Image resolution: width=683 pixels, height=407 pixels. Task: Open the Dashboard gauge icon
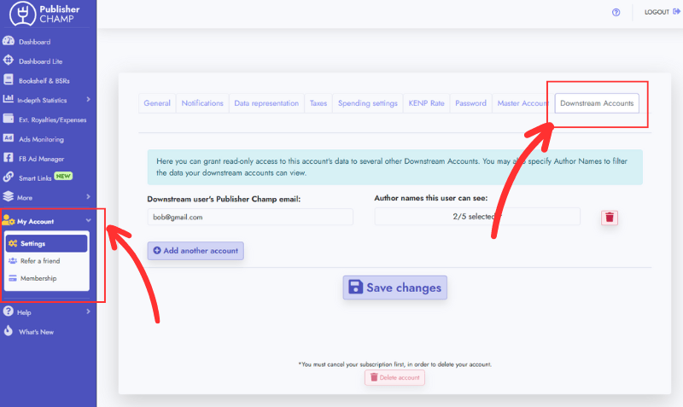9,41
